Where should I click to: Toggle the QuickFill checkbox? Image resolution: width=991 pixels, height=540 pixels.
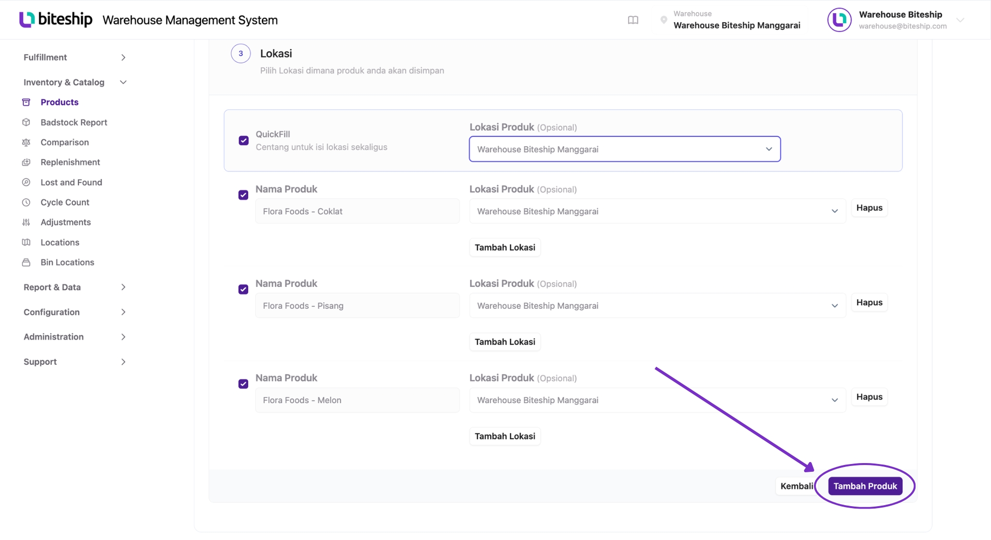[244, 140]
